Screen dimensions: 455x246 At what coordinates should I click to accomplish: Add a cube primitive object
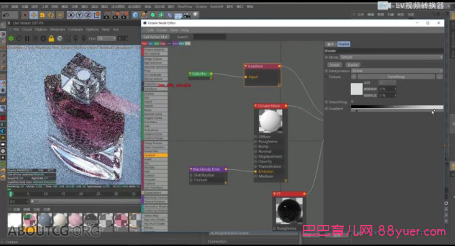pos(135,15)
